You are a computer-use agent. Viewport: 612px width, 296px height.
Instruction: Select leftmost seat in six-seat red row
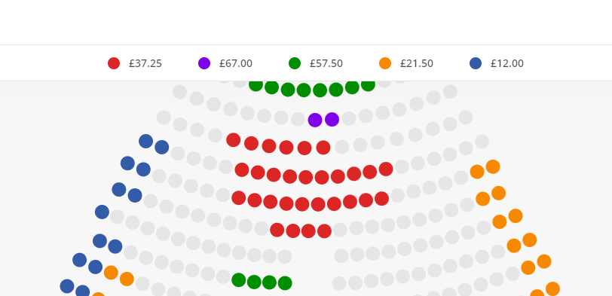pyautogui.click(x=234, y=139)
